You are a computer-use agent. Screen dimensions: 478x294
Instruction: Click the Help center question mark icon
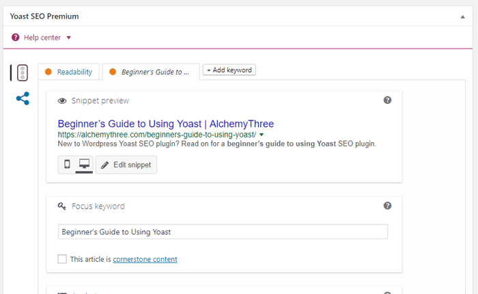point(15,38)
